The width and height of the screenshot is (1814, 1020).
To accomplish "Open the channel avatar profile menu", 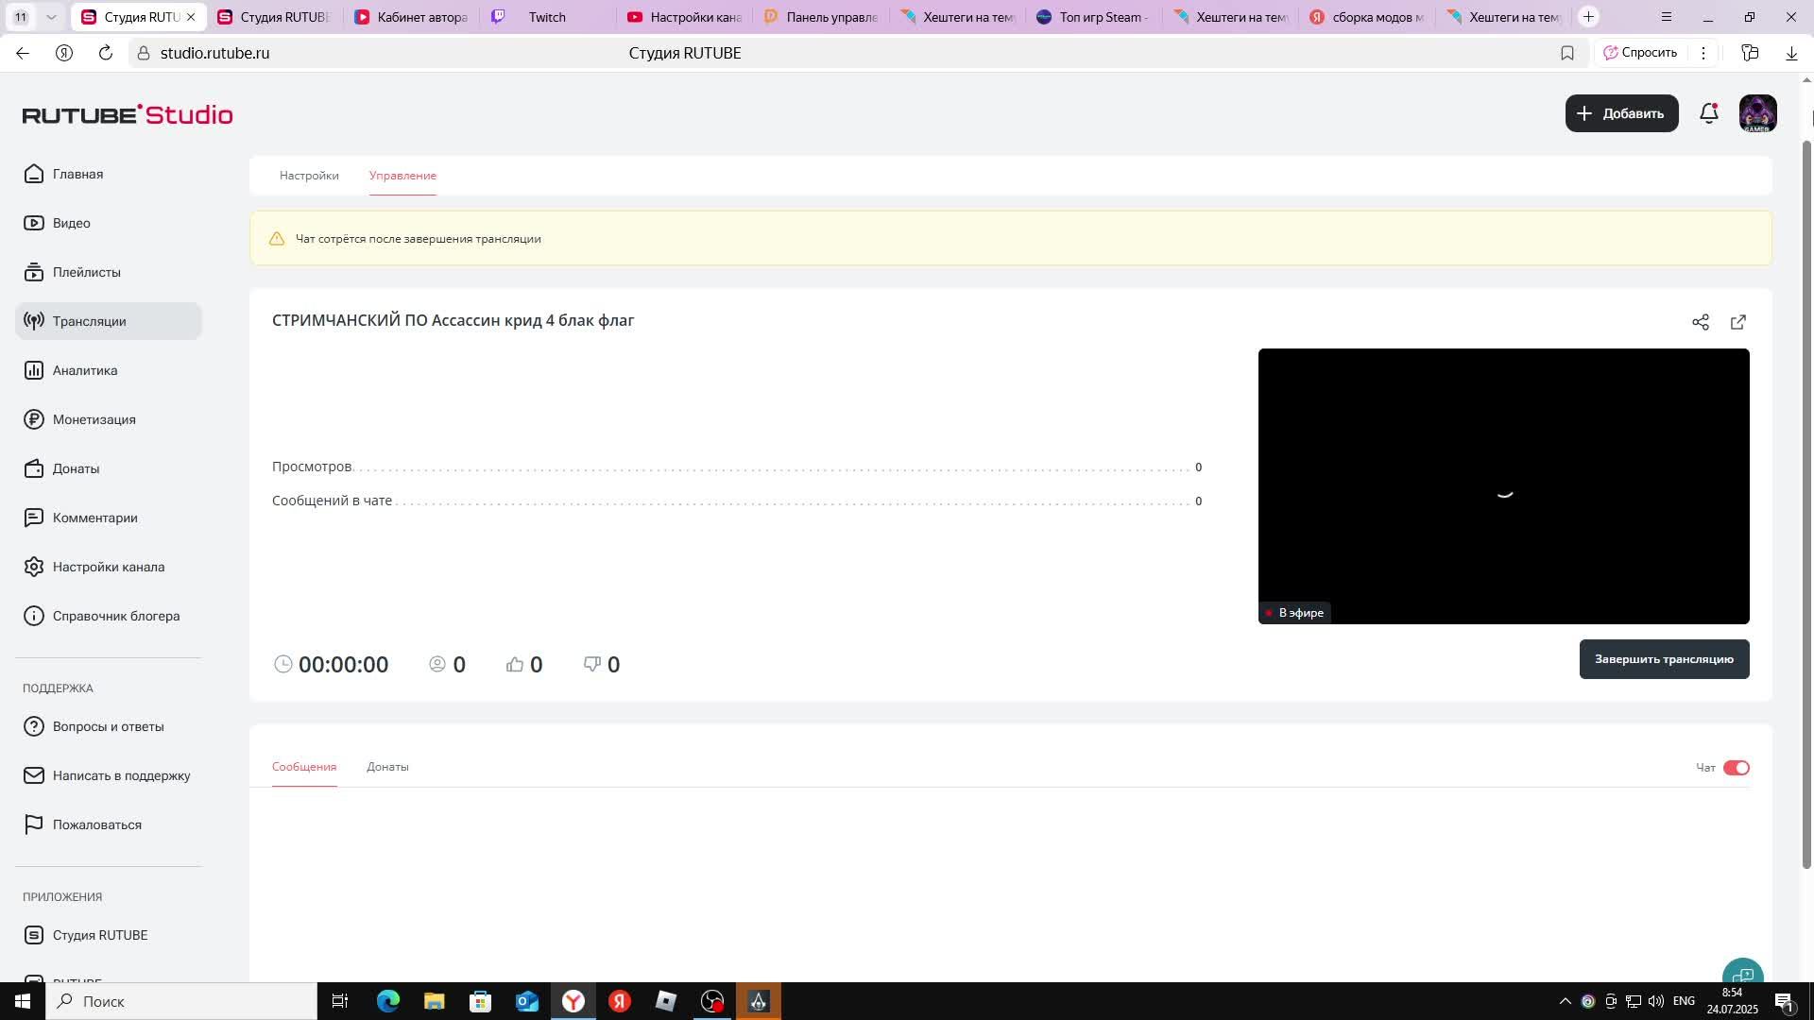I will 1757,113.
